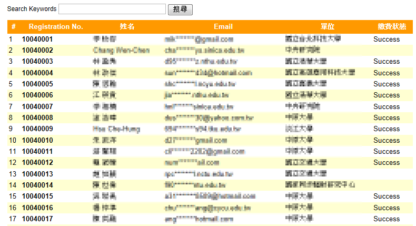Click registration number 10040014
This screenshot has height=226, width=416.
coord(37,185)
